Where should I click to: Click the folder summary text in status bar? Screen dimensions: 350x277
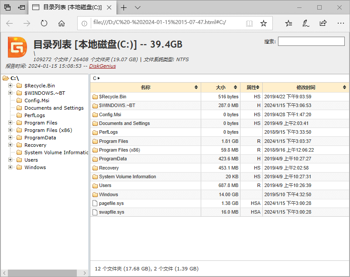click(147, 269)
